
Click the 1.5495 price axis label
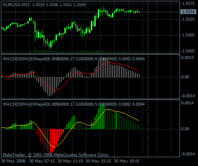tap(188, 35)
